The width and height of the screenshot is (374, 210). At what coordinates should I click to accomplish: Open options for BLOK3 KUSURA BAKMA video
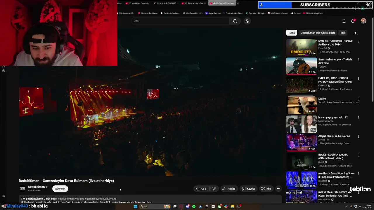[358, 155]
